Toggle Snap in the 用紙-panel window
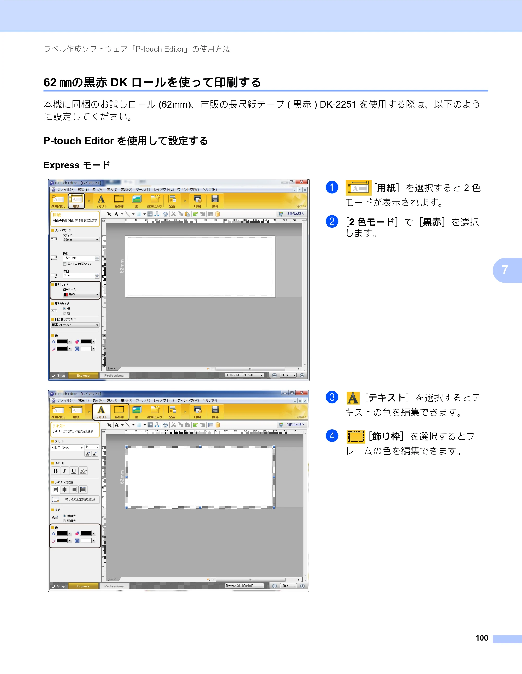 tap(59, 375)
